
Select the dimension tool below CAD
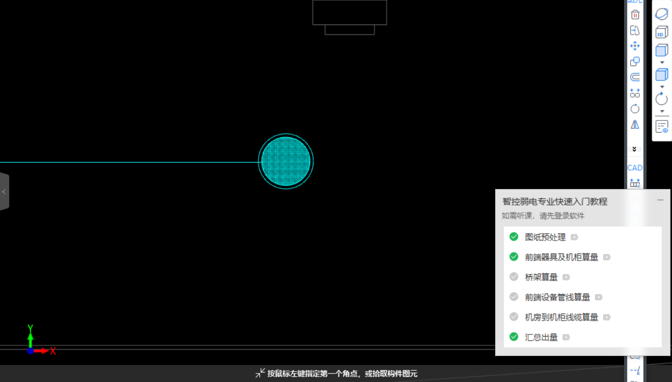[635, 183]
